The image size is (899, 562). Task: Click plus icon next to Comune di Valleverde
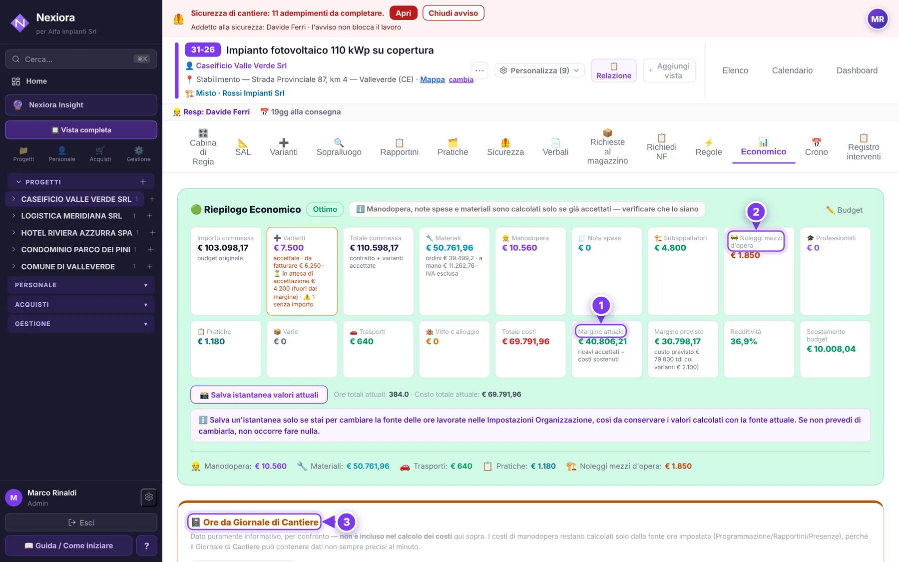click(149, 267)
